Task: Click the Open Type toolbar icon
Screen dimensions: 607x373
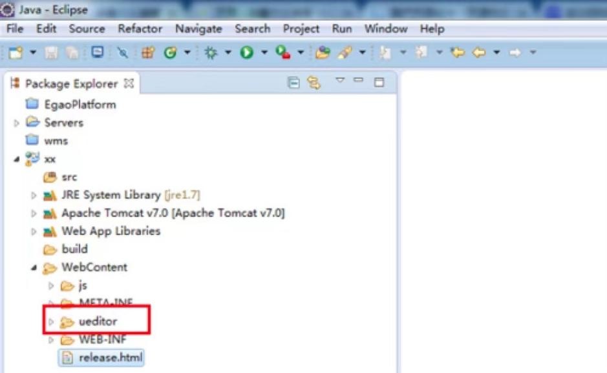Action: (x=323, y=52)
